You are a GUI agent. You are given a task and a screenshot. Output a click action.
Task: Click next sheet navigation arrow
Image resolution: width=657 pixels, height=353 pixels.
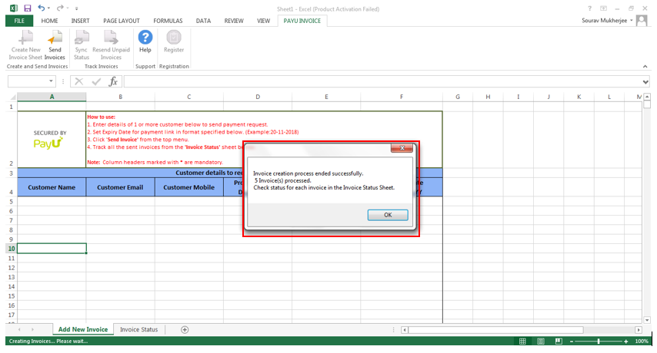pos(32,330)
